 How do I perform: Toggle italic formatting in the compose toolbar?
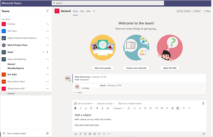coord(80,108)
